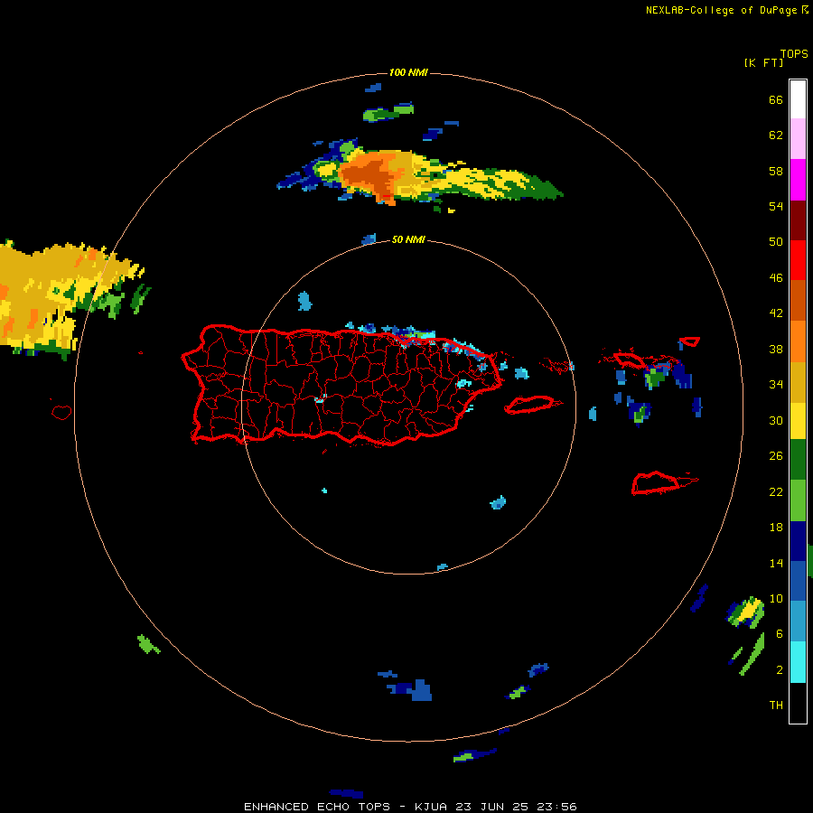Click the '58' legend value
Viewport: 813px width, 813px height.
coord(776,171)
